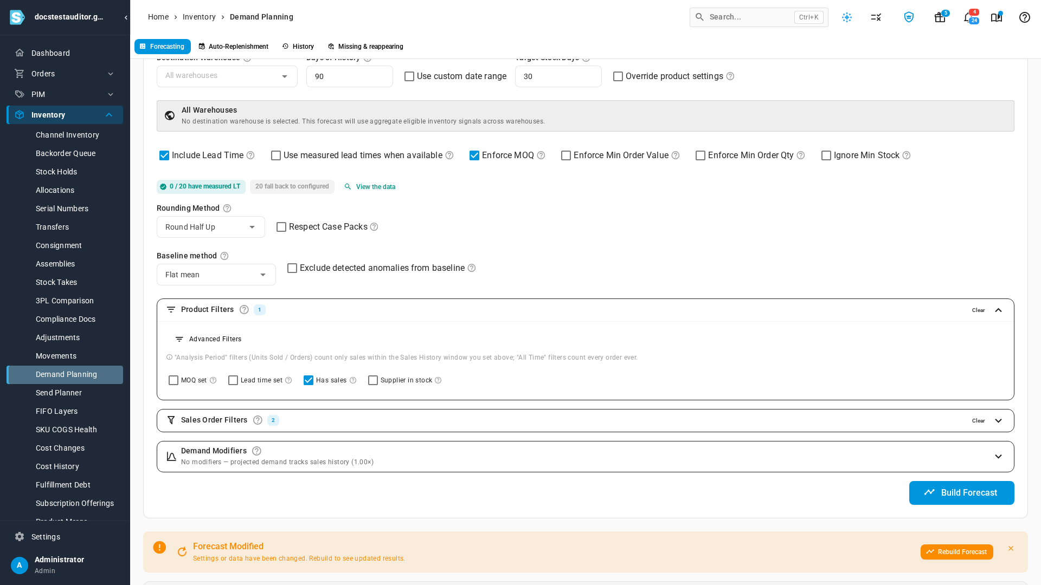Check the MOQ set filter

[x=173, y=380]
